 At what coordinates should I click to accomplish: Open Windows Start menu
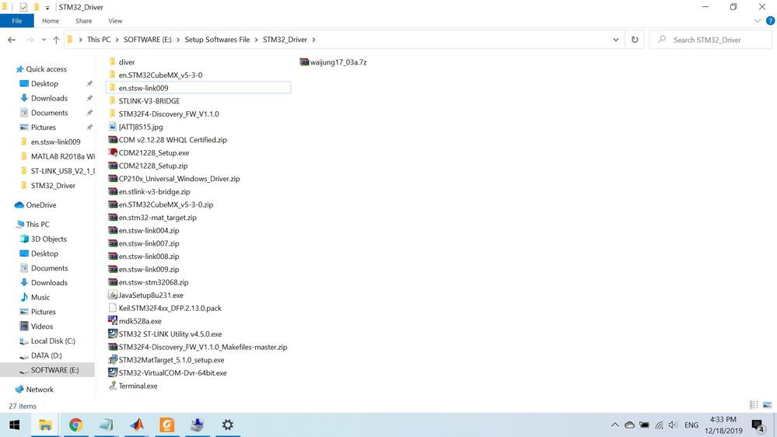coord(14,425)
